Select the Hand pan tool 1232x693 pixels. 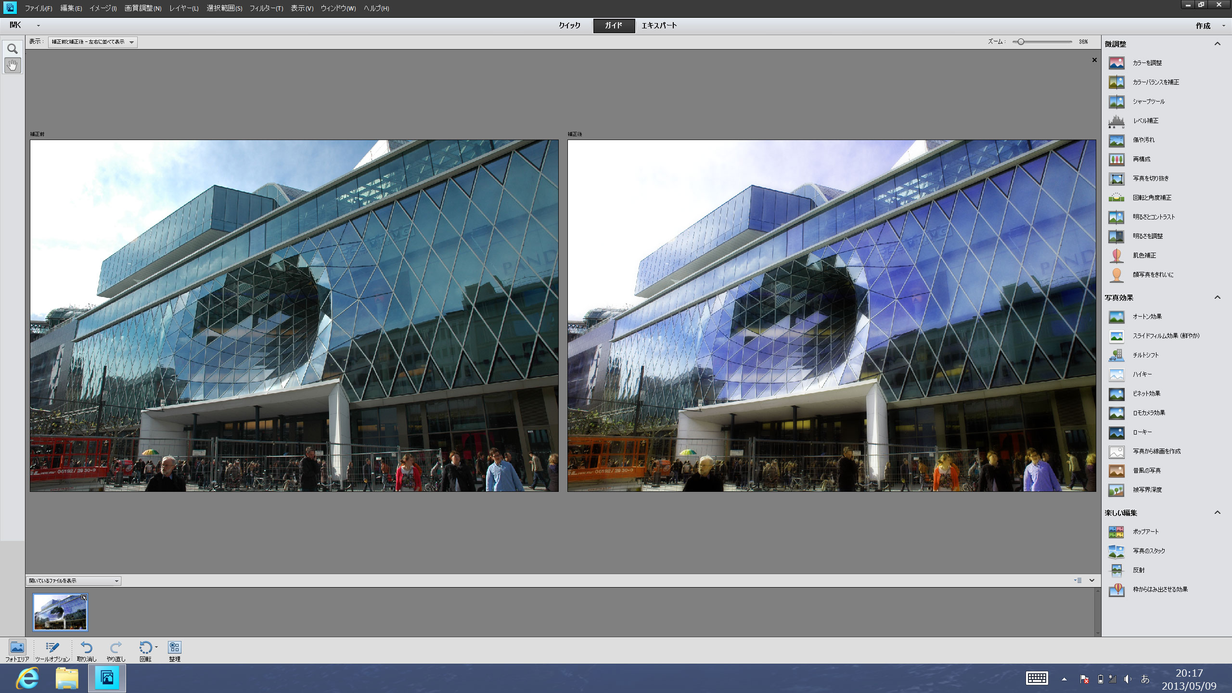[13, 65]
